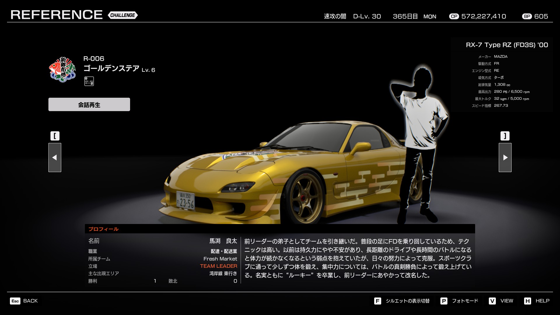Click the P key photo mode icon
The image size is (560, 315).
point(444,301)
